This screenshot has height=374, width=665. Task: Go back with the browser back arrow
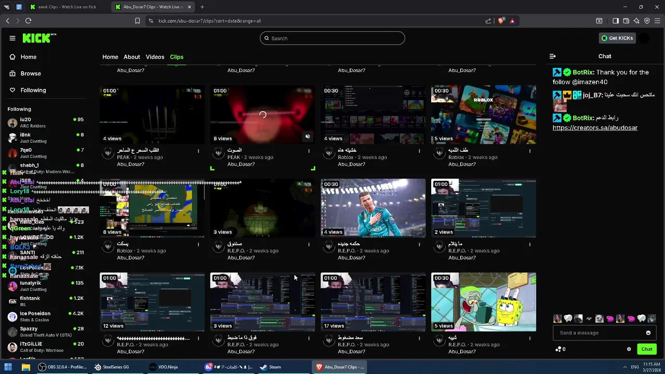pos(8,21)
